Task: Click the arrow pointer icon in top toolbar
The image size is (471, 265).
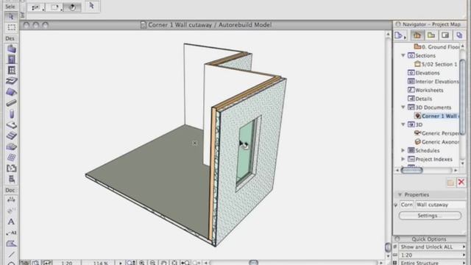Action: tap(91, 6)
